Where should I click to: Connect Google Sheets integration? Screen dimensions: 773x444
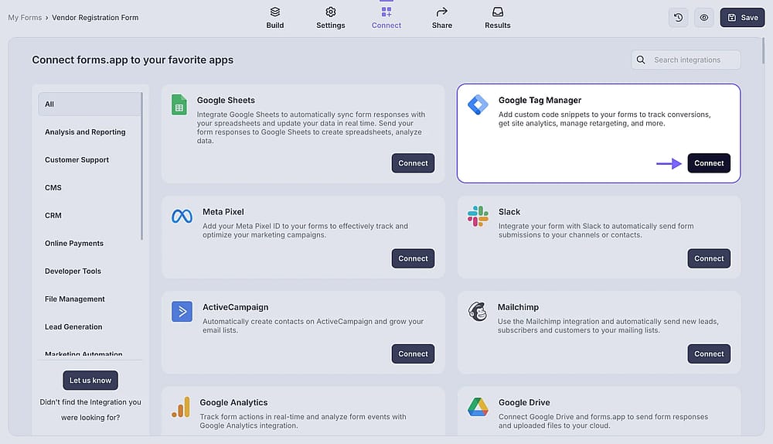click(x=413, y=163)
